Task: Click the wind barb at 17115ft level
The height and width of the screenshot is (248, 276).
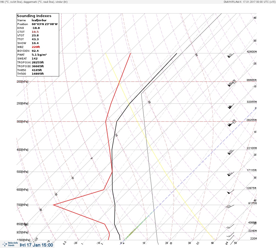Action: 231,174
